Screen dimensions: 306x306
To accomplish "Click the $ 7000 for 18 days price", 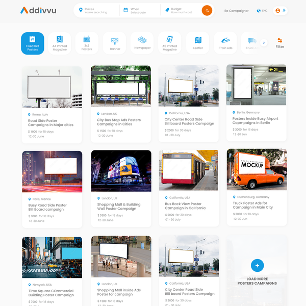I will pos(41,302).
